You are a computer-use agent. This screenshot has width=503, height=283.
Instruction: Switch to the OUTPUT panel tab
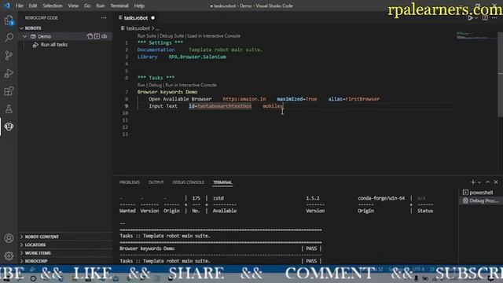tap(156, 182)
